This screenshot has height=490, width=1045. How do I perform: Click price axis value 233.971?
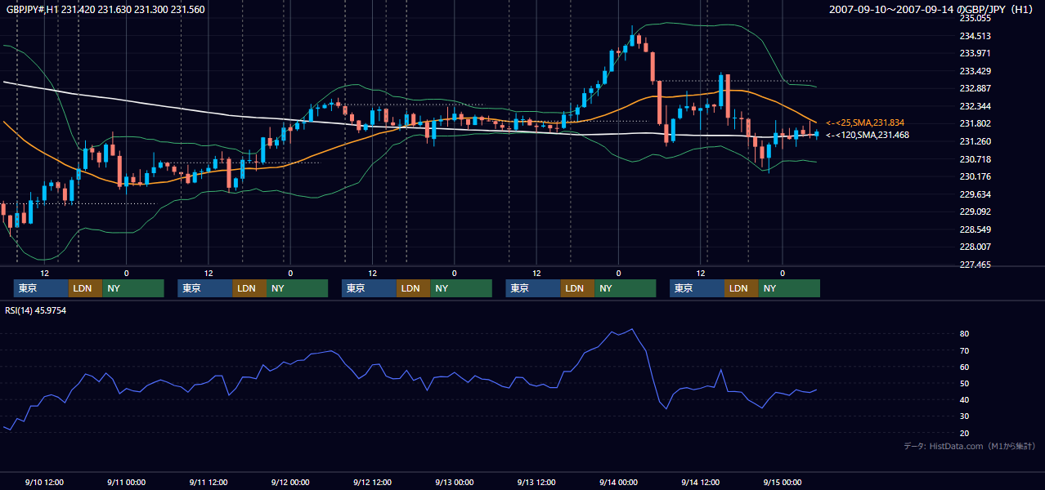click(x=975, y=53)
